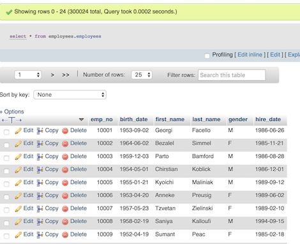Image resolution: width=300 pixels, height=244 pixels.
Task: Check the row checkbox for emp_no 10006
Action: tap(6, 197)
